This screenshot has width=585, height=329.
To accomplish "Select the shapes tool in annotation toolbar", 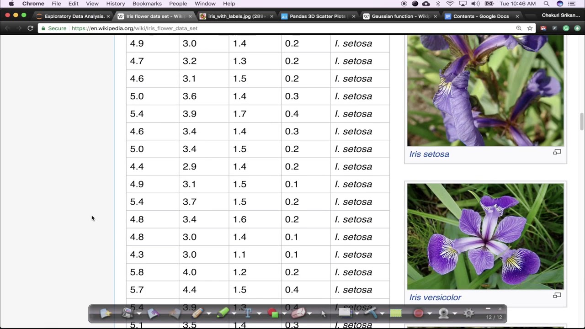I will (x=273, y=313).
